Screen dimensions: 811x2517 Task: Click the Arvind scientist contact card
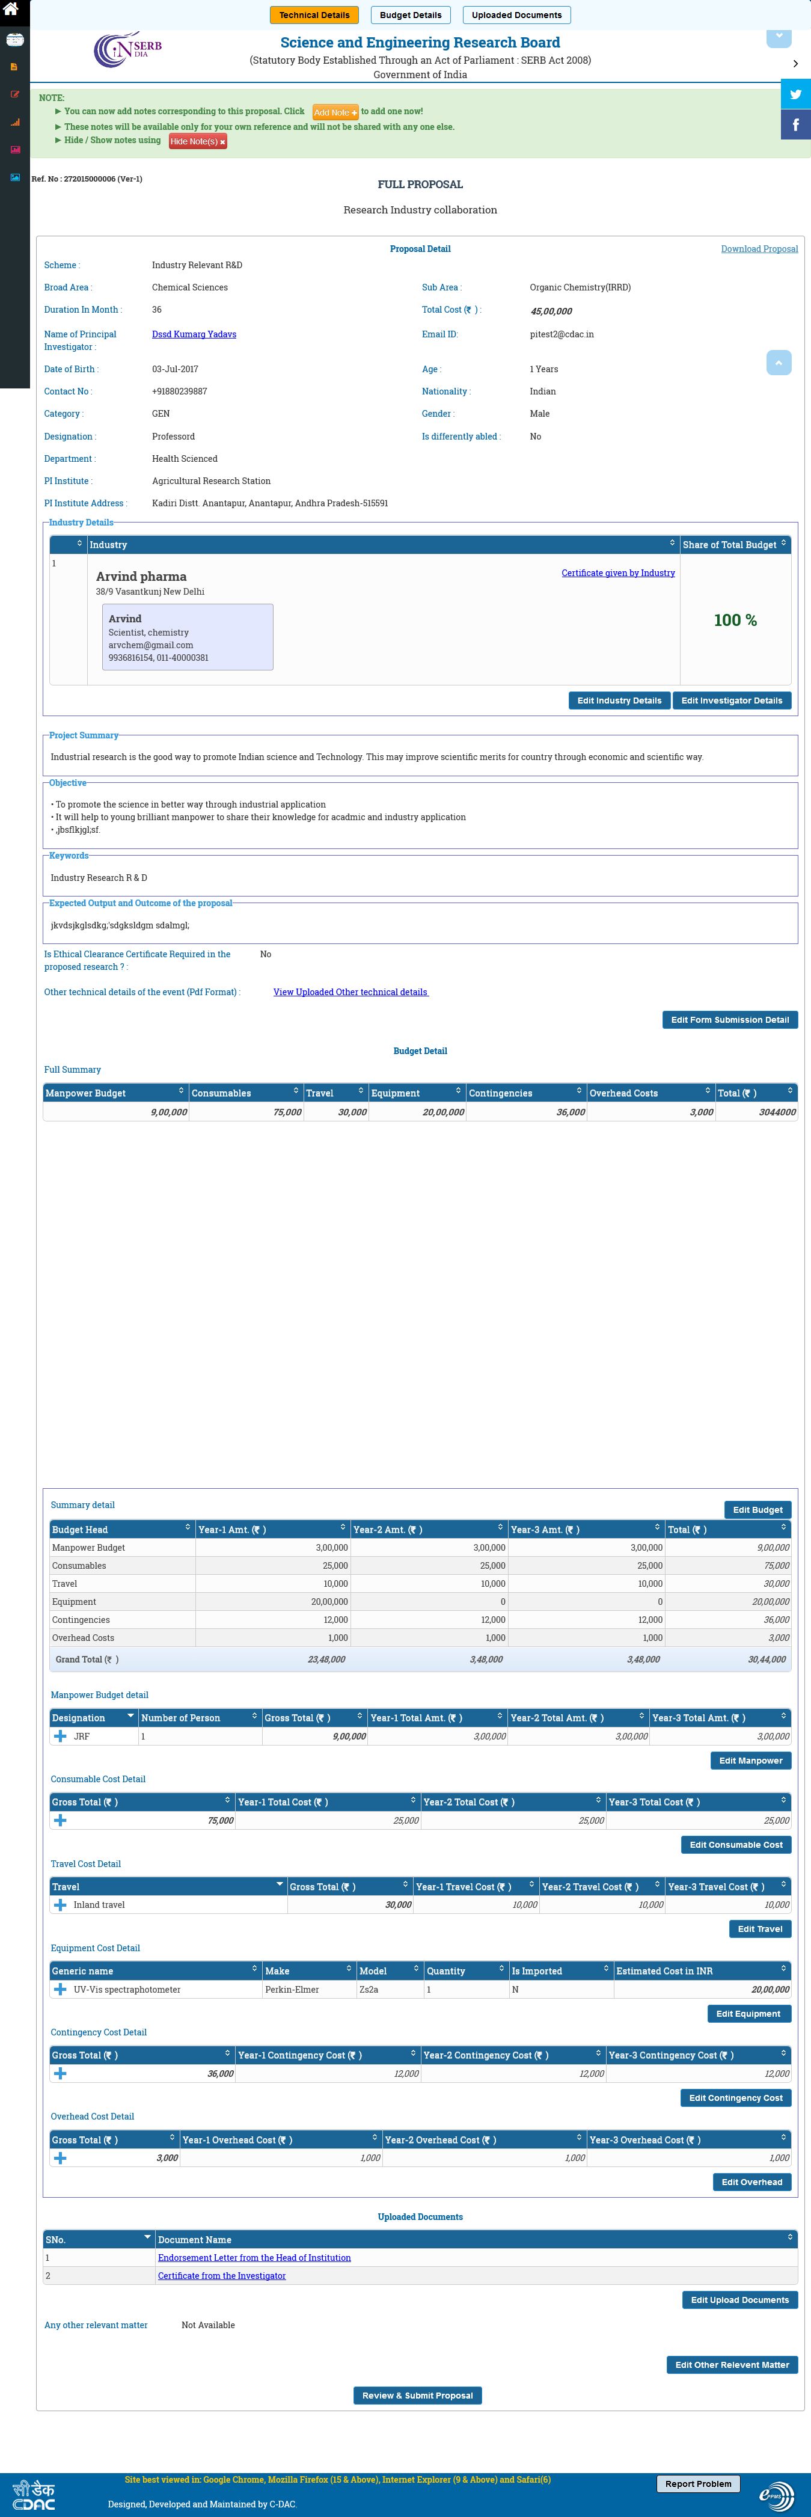(x=188, y=637)
